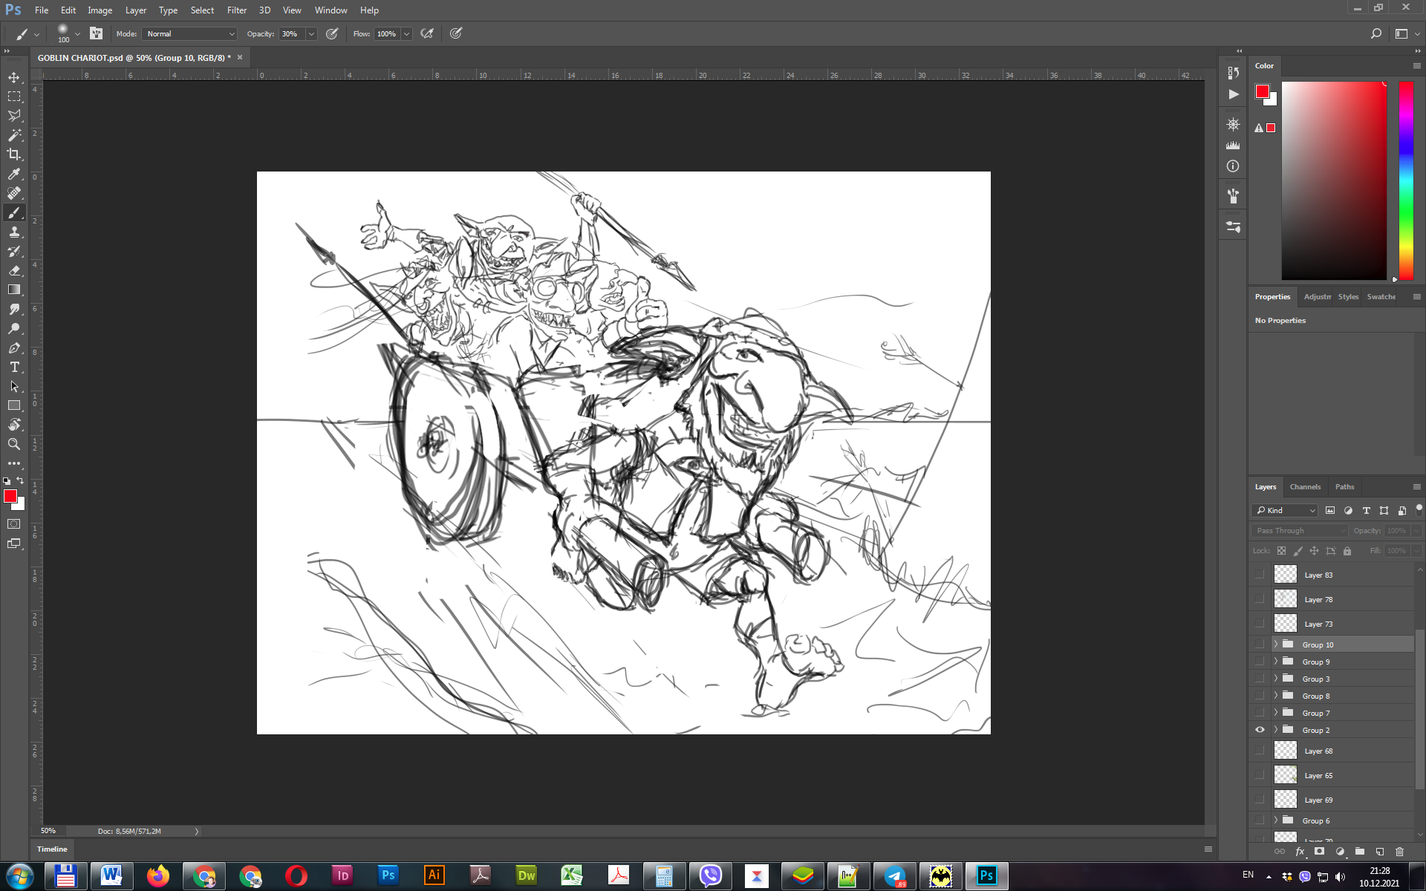Expand the Group 8 folder
This screenshot has height=891, width=1426.
click(x=1275, y=696)
